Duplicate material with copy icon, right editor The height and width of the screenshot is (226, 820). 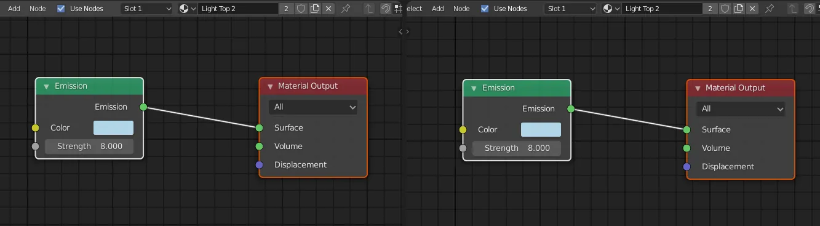point(739,9)
